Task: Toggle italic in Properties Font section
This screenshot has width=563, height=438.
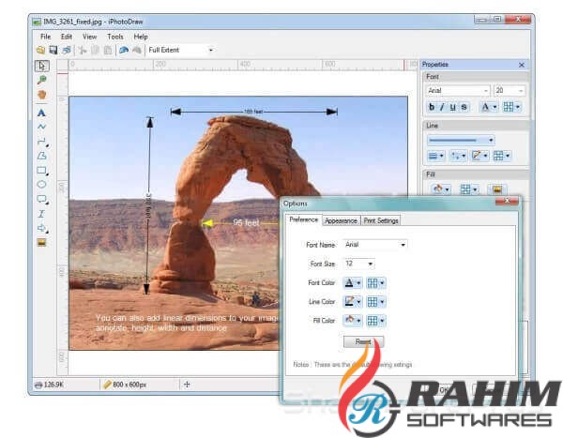Action: click(442, 107)
